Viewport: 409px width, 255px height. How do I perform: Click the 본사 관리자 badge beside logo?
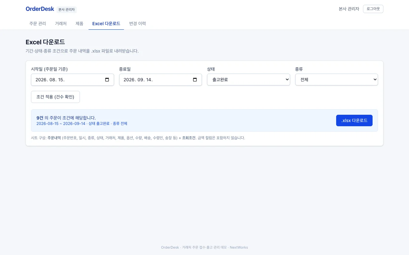[66, 10]
